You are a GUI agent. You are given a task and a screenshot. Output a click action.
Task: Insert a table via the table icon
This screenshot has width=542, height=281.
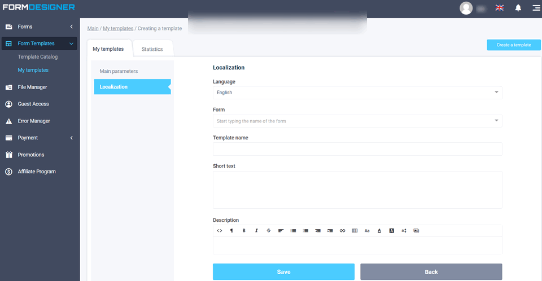click(355, 231)
